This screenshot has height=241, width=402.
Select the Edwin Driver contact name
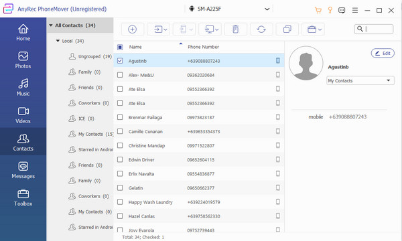pyautogui.click(x=141, y=160)
